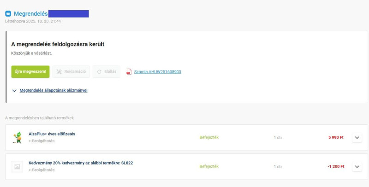Click the 5 990 Ft price
The height and width of the screenshot is (187, 369).
pyautogui.click(x=336, y=137)
